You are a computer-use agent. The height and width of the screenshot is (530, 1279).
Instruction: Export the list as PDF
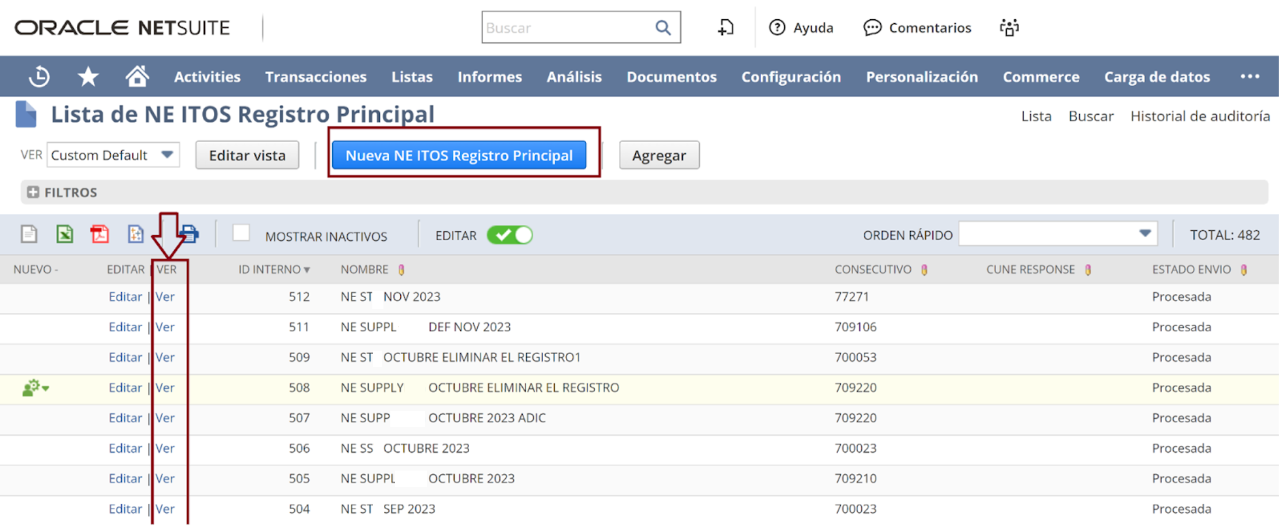[x=100, y=234]
